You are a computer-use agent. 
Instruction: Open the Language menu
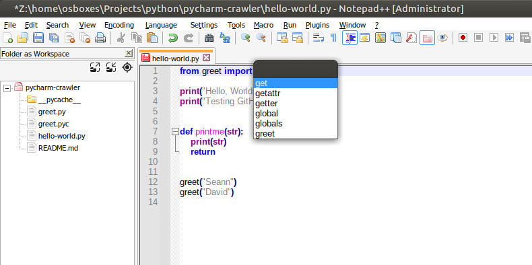coord(161,25)
